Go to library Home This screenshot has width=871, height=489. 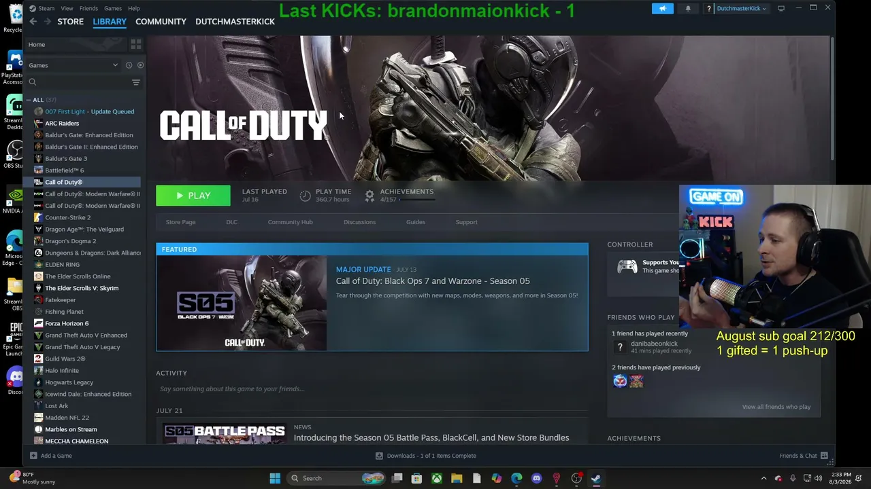(37, 45)
